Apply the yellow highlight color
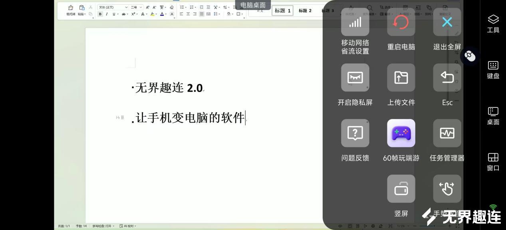This screenshot has height=230, width=506. pyautogui.click(x=153, y=14)
